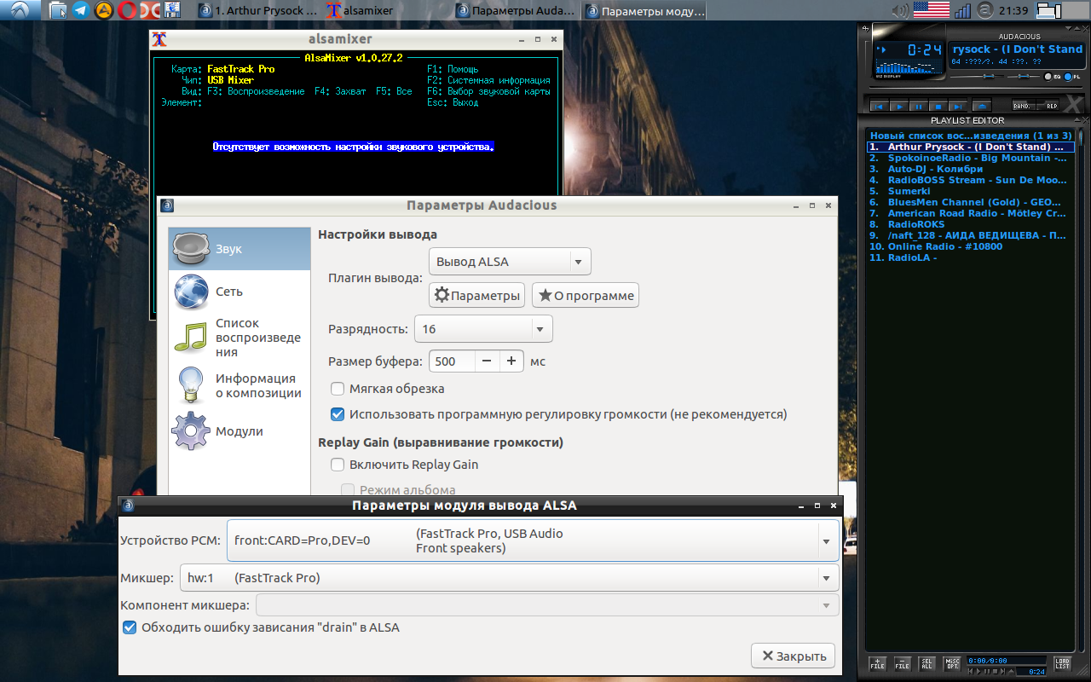The height and width of the screenshot is (682, 1091).
Task: Launch Audacious from the top panel launcher
Action: coord(103,10)
